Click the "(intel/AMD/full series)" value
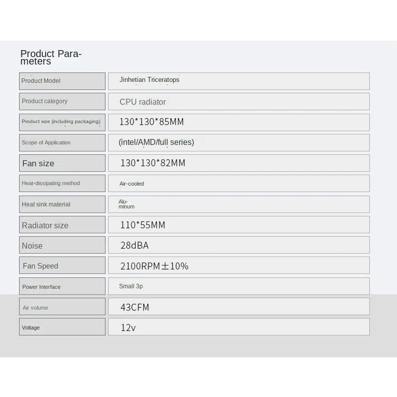This screenshot has height=397, width=397. [156, 142]
